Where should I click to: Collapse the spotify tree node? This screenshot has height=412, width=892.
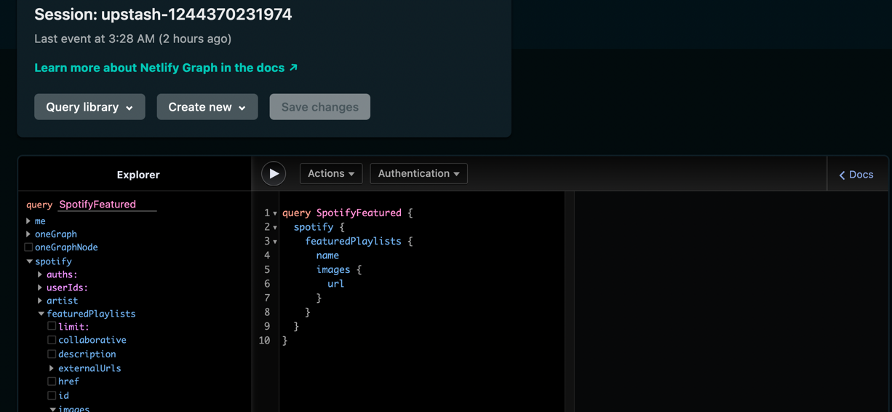(29, 261)
